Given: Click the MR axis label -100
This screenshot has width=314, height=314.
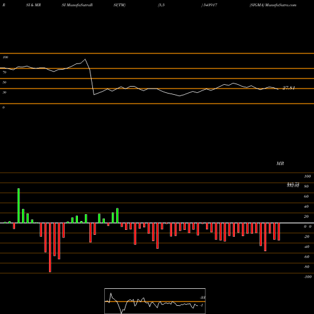Looking at the screenshot, I should pyautogui.click(x=308, y=277).
